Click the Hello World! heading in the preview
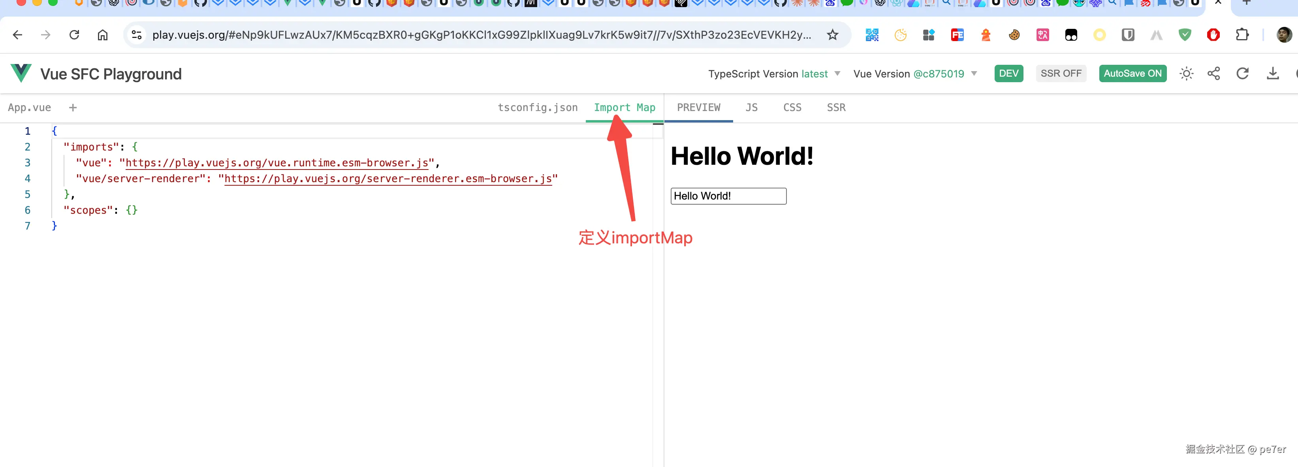1298x467 pixels. click(742, 156)
